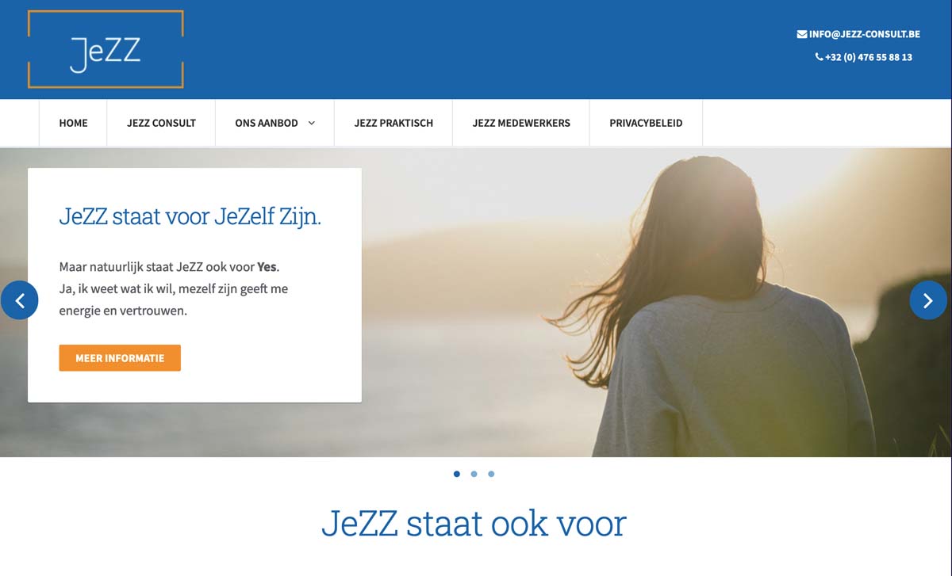The image size is (952, 576).
Task: Click the slide heading JeZZ staat voor JeZelf Zijn
Action: pyautogui.click(x=190, y=216)
